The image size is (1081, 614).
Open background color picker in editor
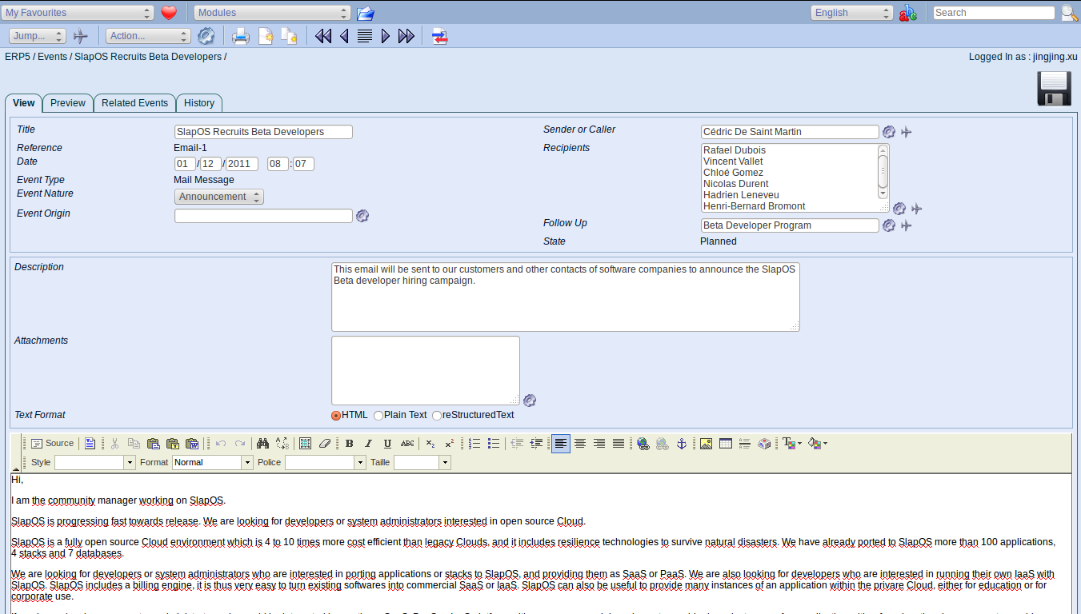click(x=818, y=444)
